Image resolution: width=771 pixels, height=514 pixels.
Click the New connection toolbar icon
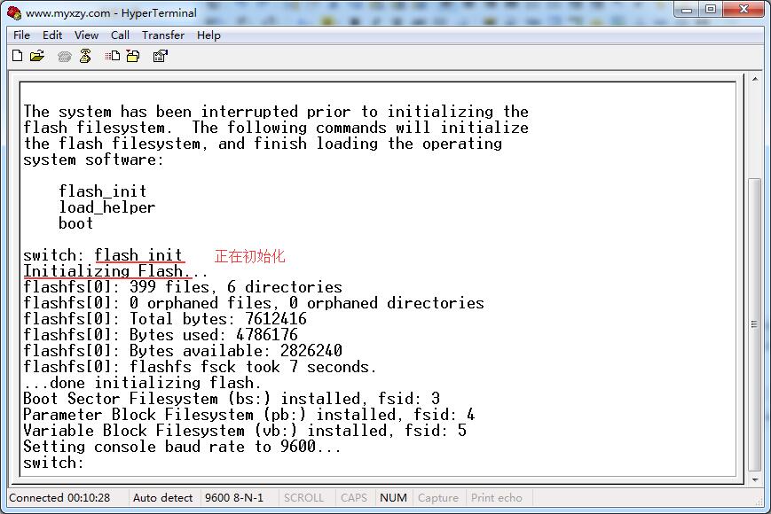[17, 56]
